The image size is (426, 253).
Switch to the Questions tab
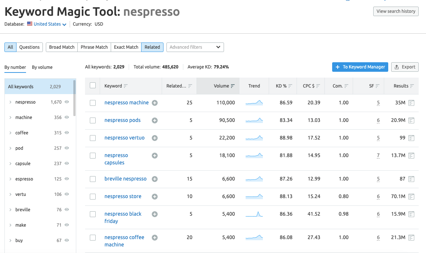pyautogui.click(x=29, y=47)
